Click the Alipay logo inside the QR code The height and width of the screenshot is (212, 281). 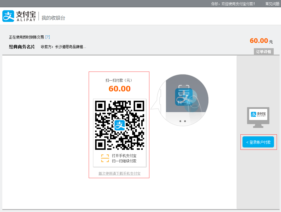pos(120,125)
